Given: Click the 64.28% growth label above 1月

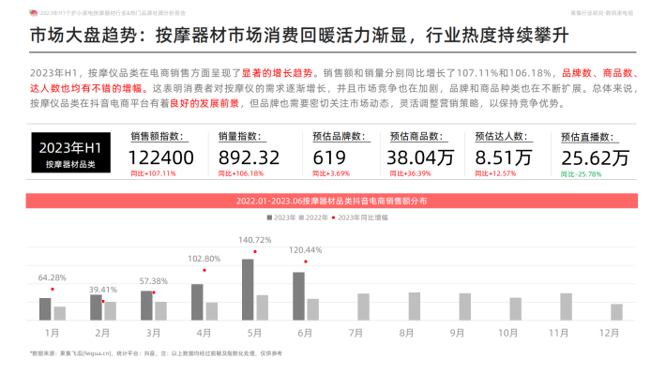Looking at the screenshot, I should tap(53, 277).
